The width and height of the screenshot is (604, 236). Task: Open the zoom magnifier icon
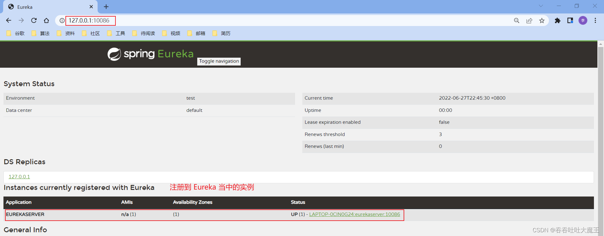pos(517,20)
